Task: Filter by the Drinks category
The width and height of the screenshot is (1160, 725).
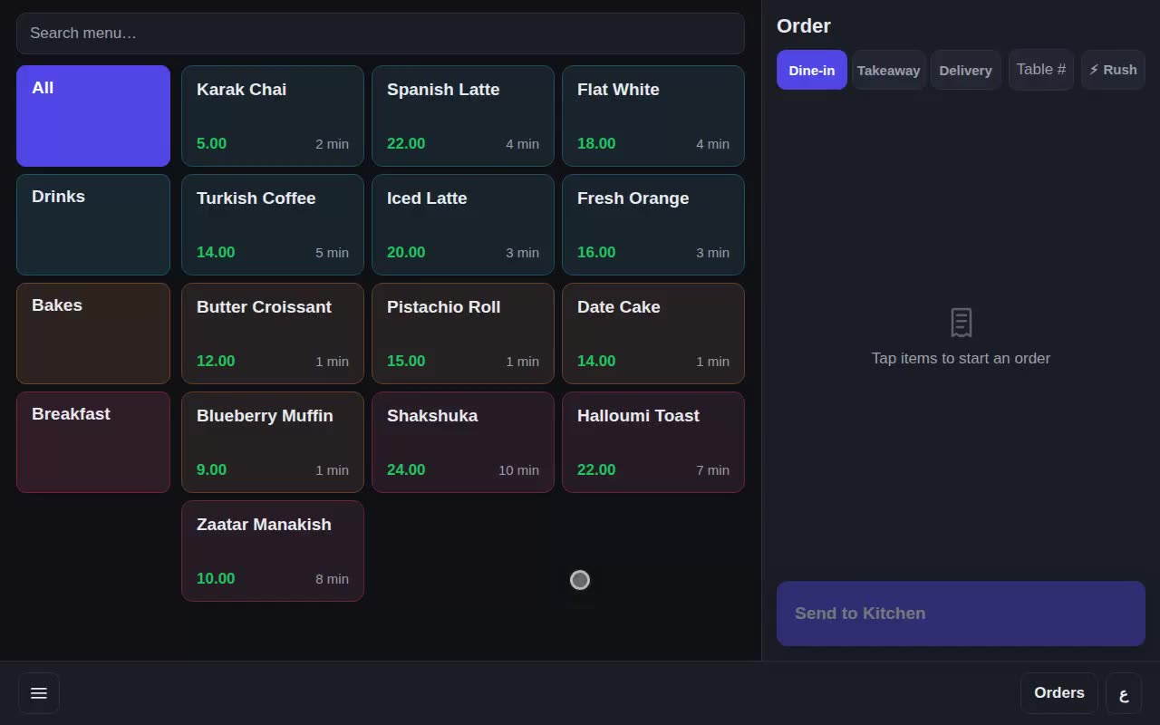Action: [x=93, y=225]
